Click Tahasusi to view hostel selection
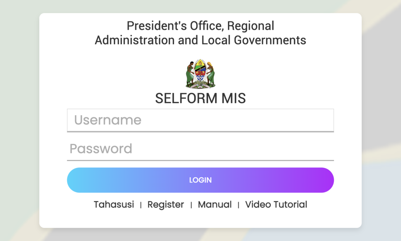This screenshot has height=241, width=401. [114, 204]
